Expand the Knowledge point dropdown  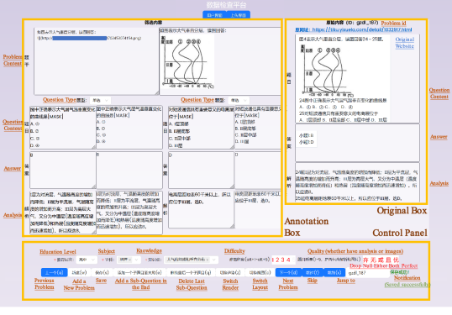pyautogui.click(x=191, y=260)
